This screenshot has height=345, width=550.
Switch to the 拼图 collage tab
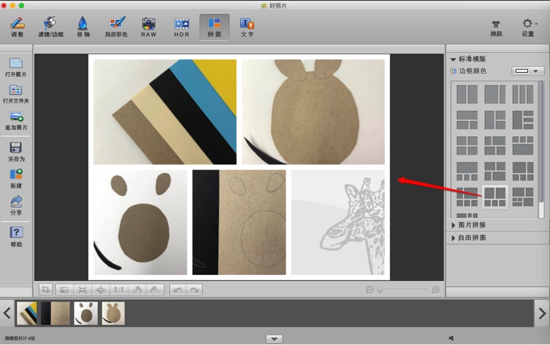click(214, 27)
